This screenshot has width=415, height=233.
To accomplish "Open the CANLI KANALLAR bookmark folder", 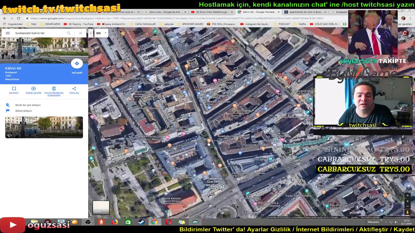I will (x=143, y=24).
